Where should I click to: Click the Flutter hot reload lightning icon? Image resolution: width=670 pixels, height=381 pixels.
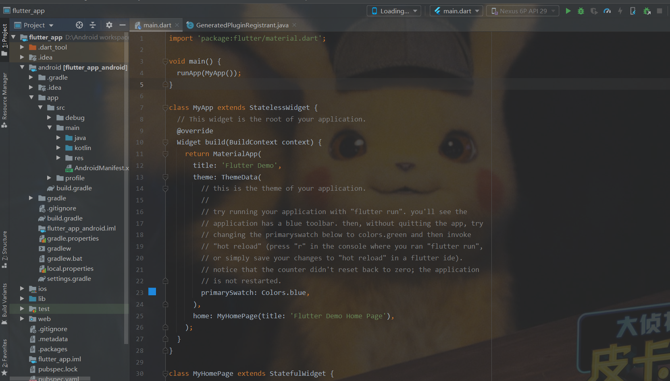point(620,11)
